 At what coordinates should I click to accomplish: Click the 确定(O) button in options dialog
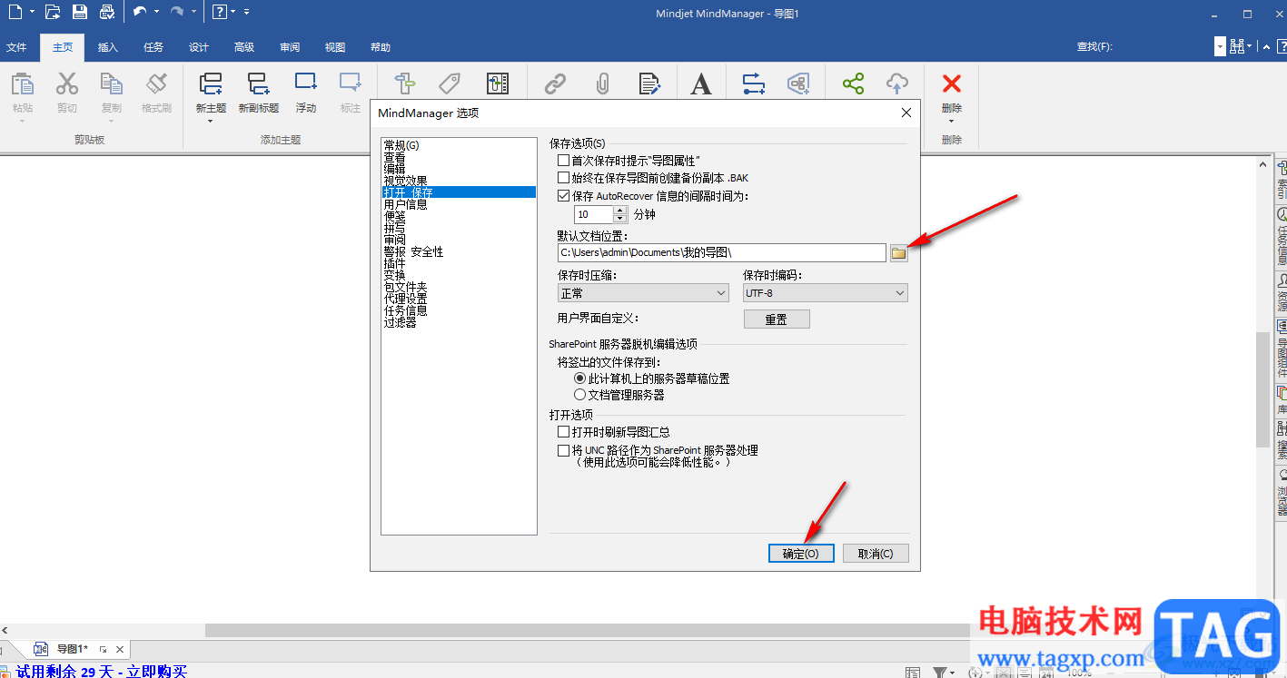tap(801, 554)
